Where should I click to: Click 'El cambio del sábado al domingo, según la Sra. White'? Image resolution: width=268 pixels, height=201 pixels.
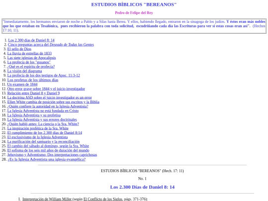tap(48, 146)
